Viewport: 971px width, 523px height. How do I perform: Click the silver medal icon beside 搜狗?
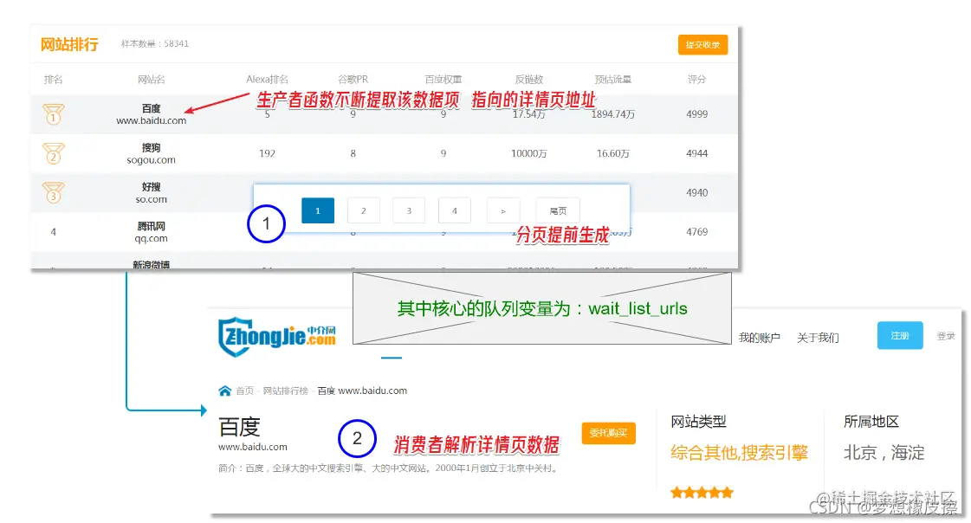[53, 153]
